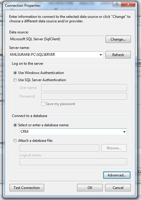This screenshot has width=141, height=200.
Task: Open the CRM database name dropdown
Action: [x=124, y=132]
